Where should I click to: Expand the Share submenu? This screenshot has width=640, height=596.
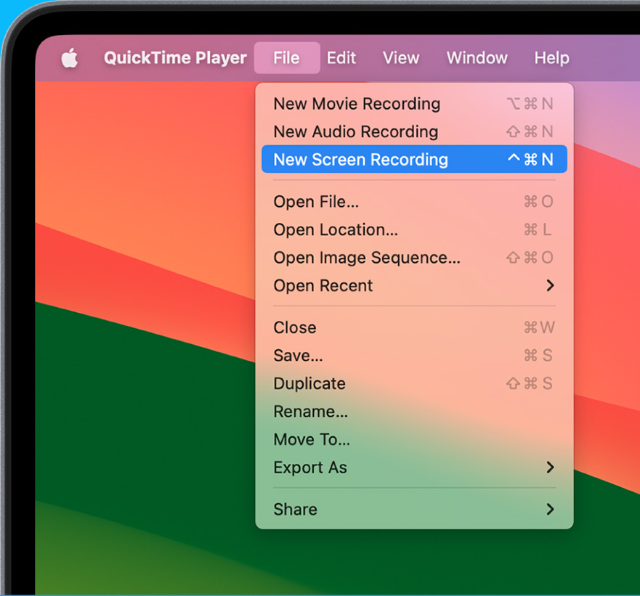(295, 509)
